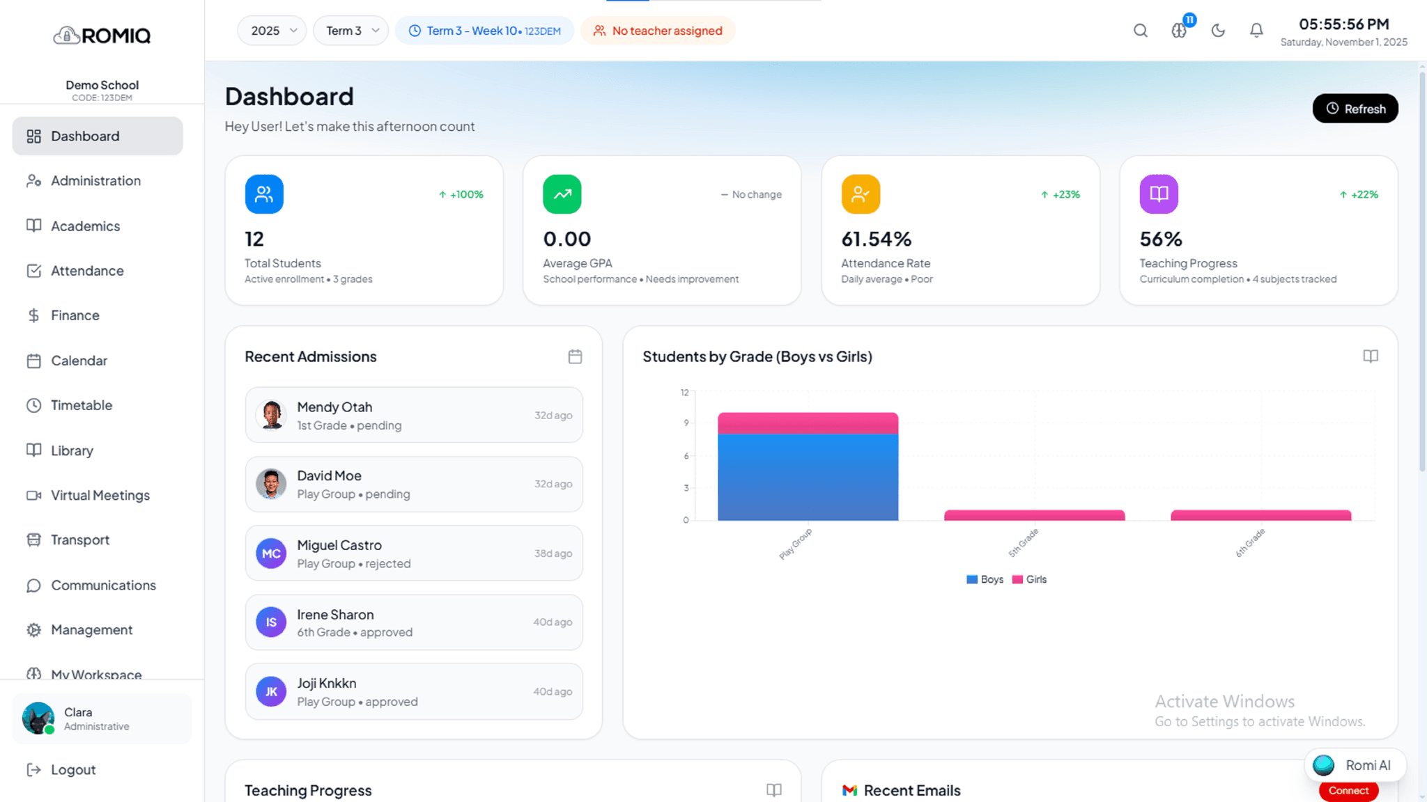Click the Play Group bar in the chart
This screenshot has height=802, width=1427.
(808, 466)
